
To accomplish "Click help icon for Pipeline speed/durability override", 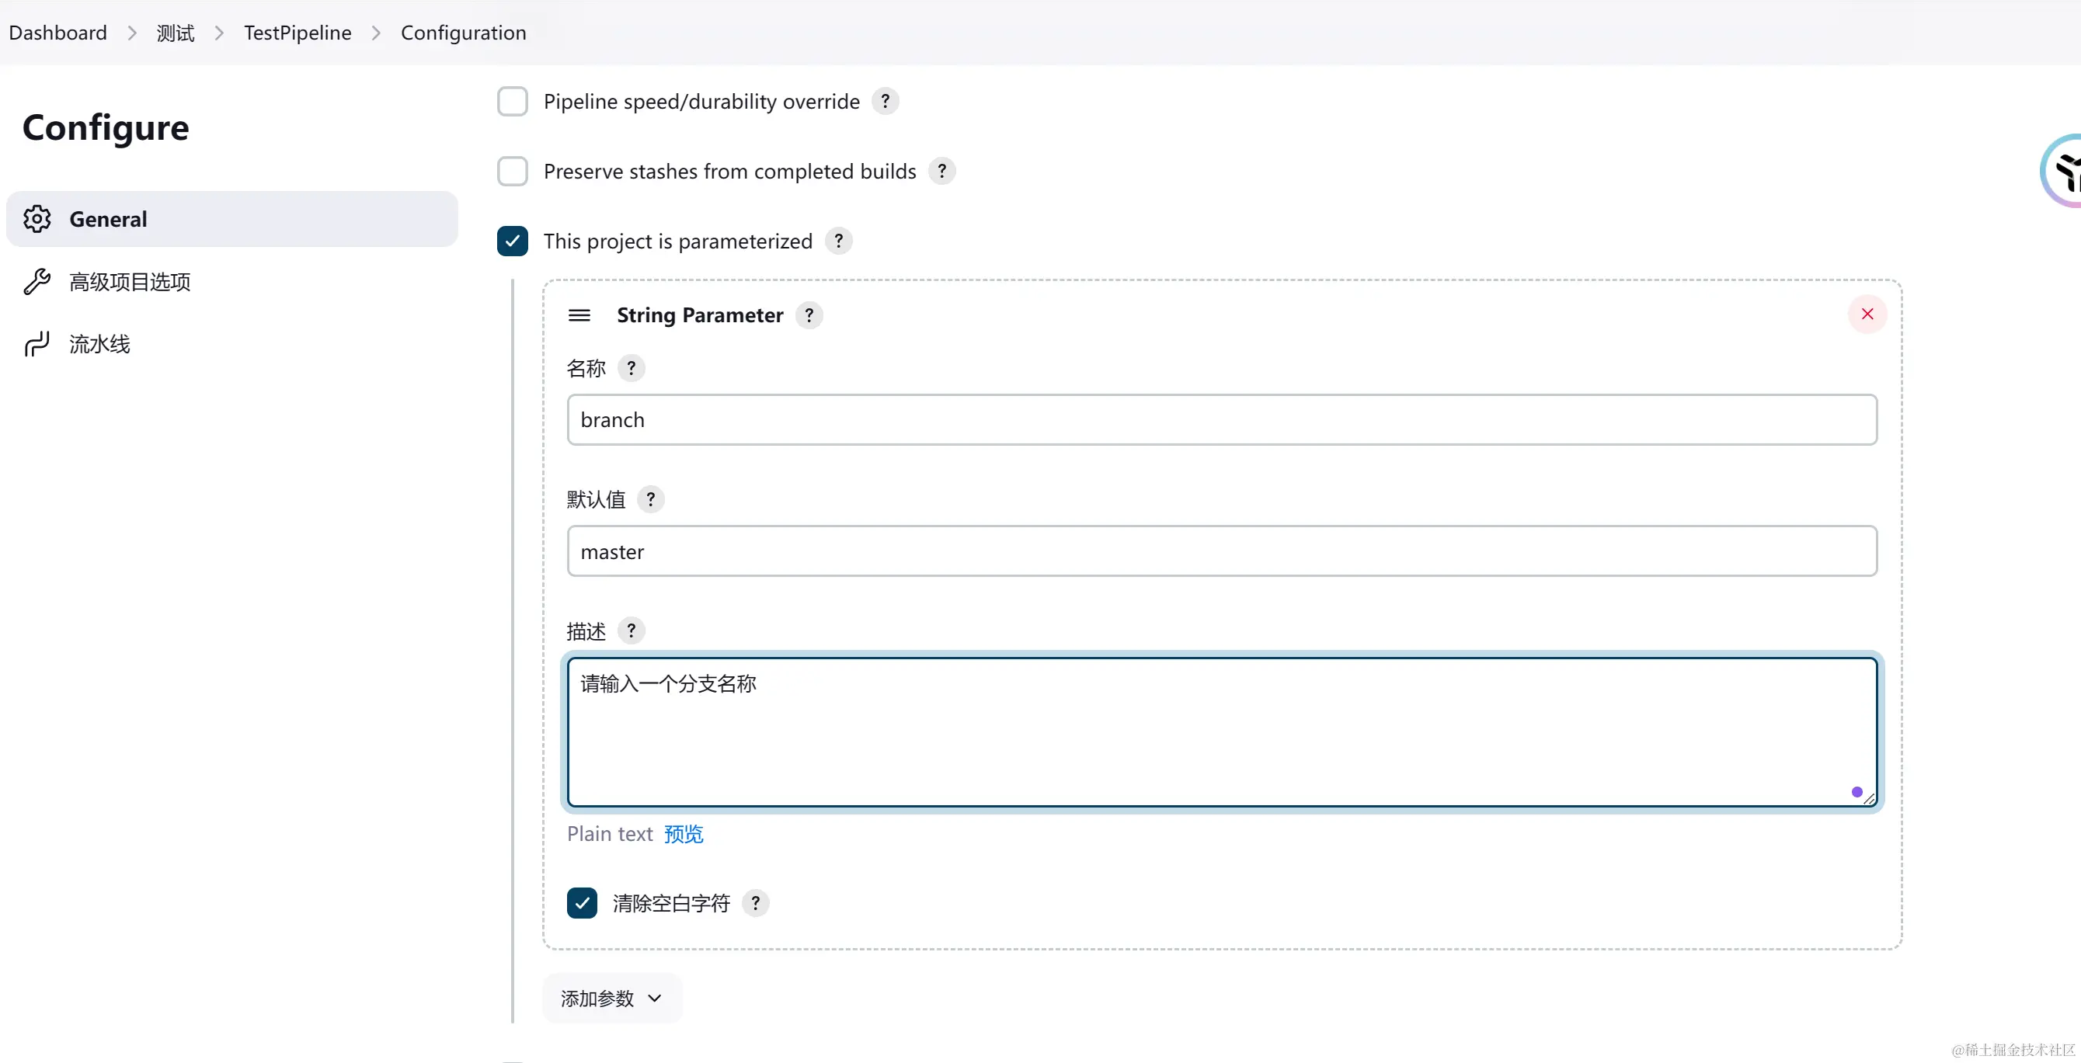I will pos(885,101).
